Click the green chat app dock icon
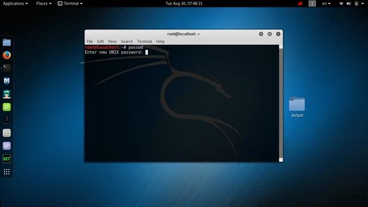The height and width of the screenshot is (207, 368). (6, 107)
